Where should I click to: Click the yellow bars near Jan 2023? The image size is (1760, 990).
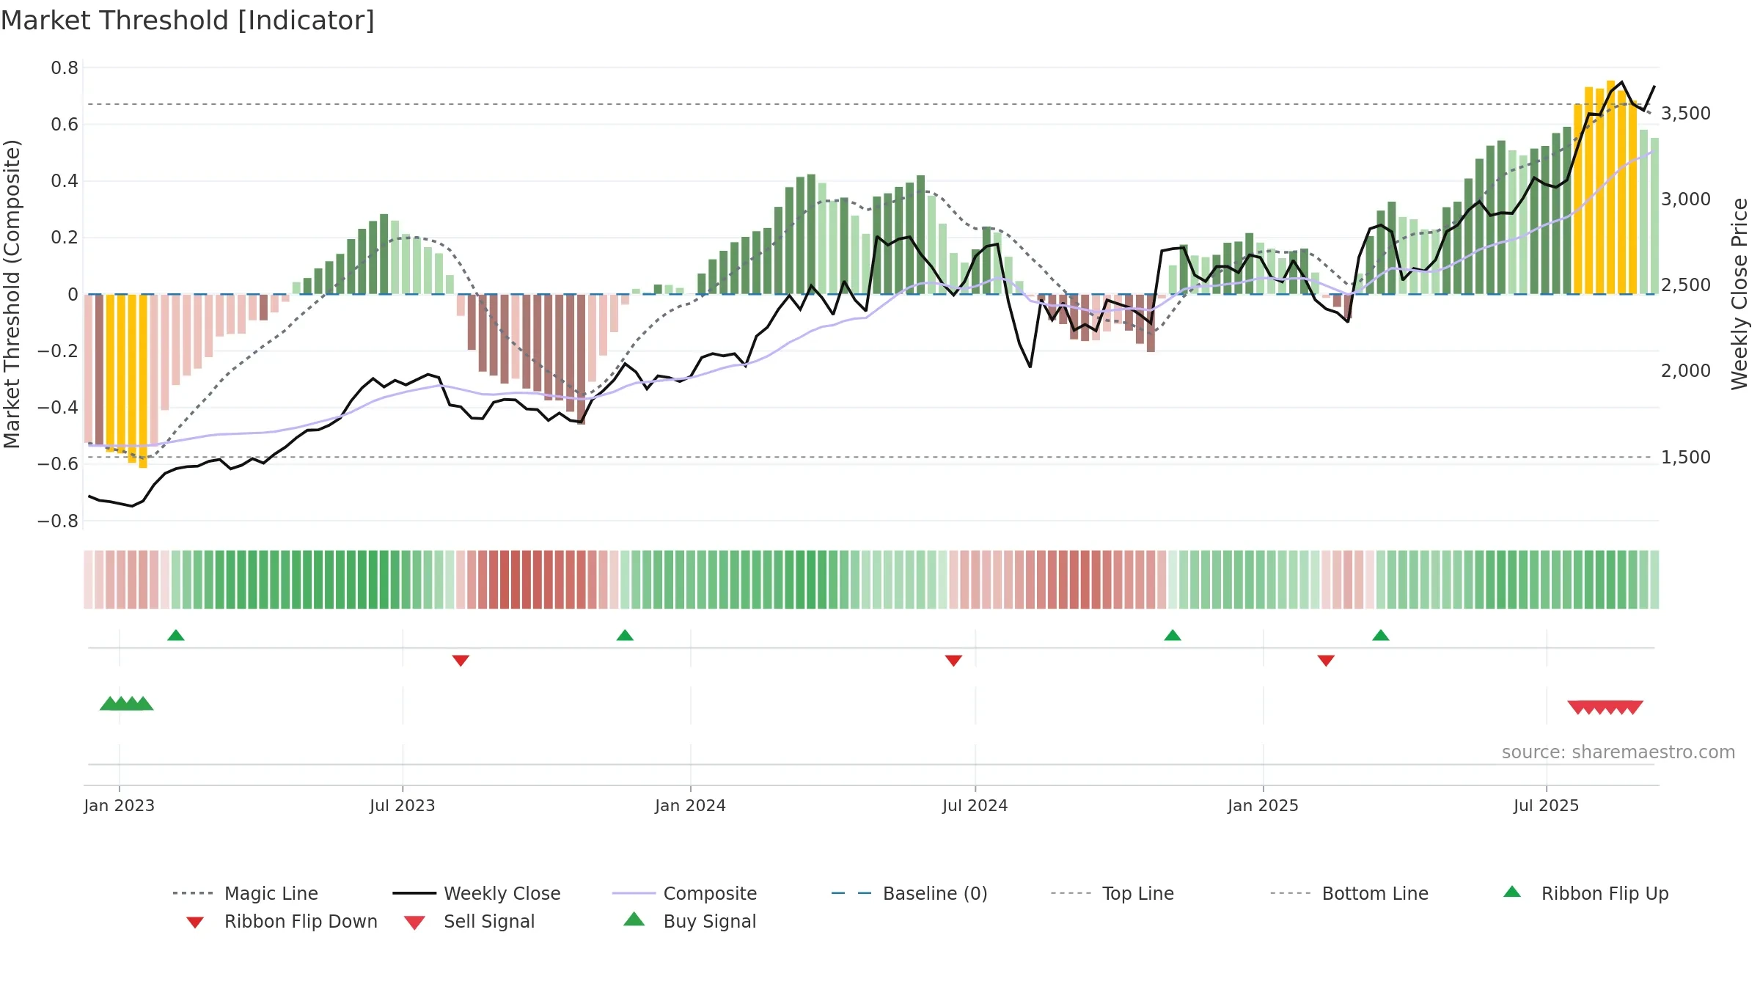pyautogui.click(x=127, y=380)
